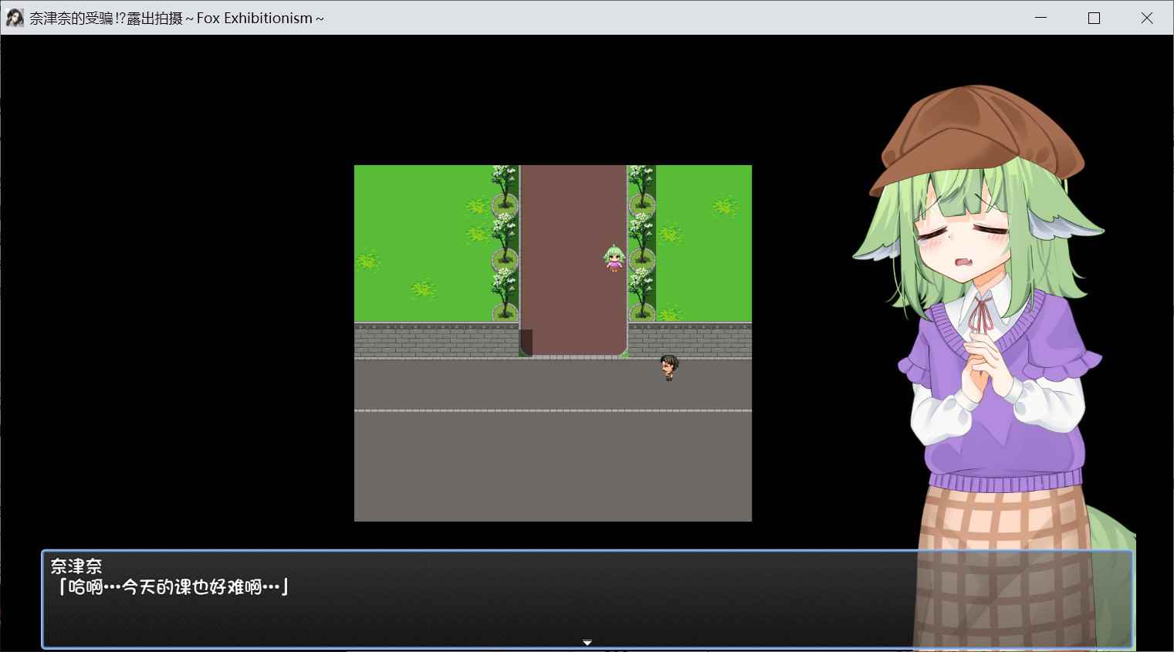Click the green-haired girl sprite on the path
The height and width of the screenshot is (652, 1174).
(614, 258)
